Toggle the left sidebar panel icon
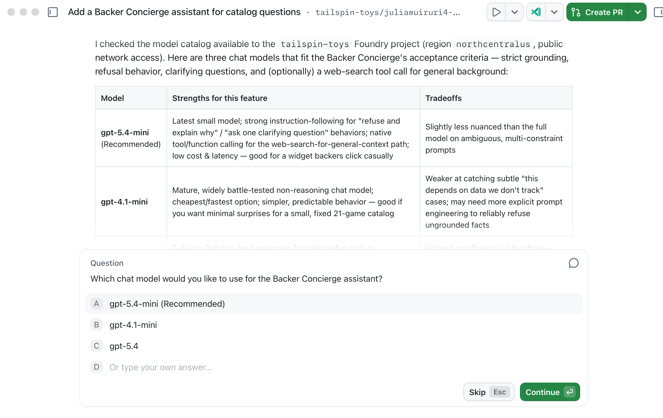The height and width of the screenshot is (418, 663). point(53,12)
